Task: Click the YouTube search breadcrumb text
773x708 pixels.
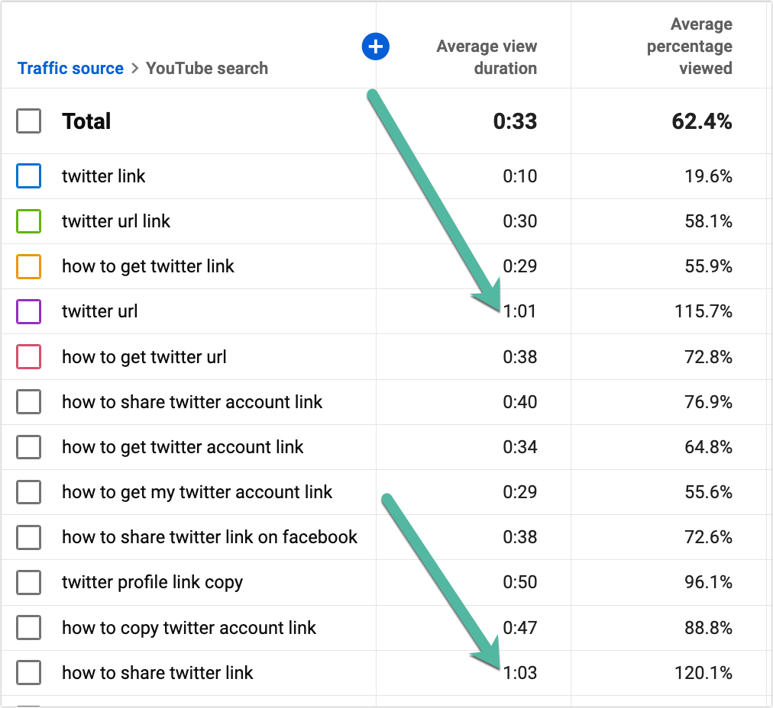Action: [207, 68]
